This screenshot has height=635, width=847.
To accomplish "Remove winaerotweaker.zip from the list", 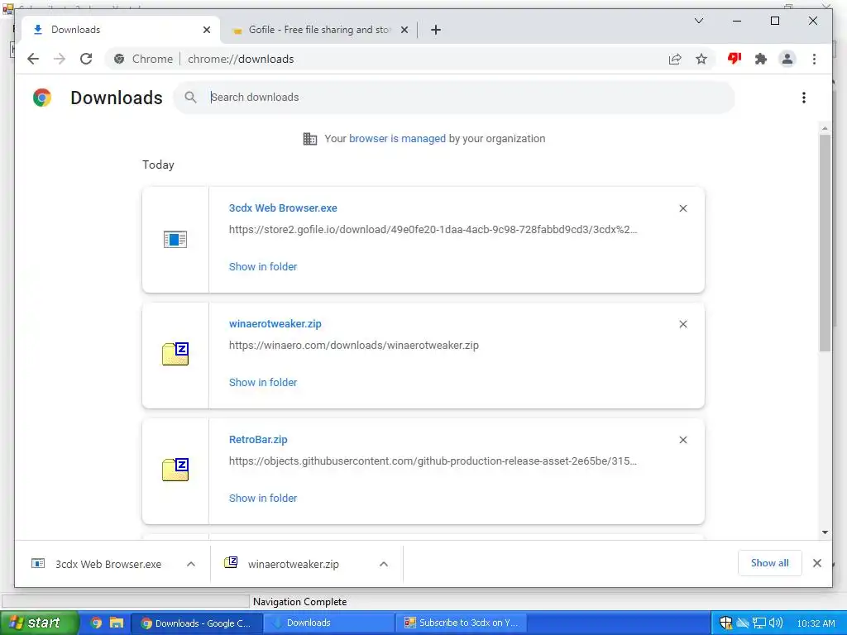I will click(x=682, y=324).
